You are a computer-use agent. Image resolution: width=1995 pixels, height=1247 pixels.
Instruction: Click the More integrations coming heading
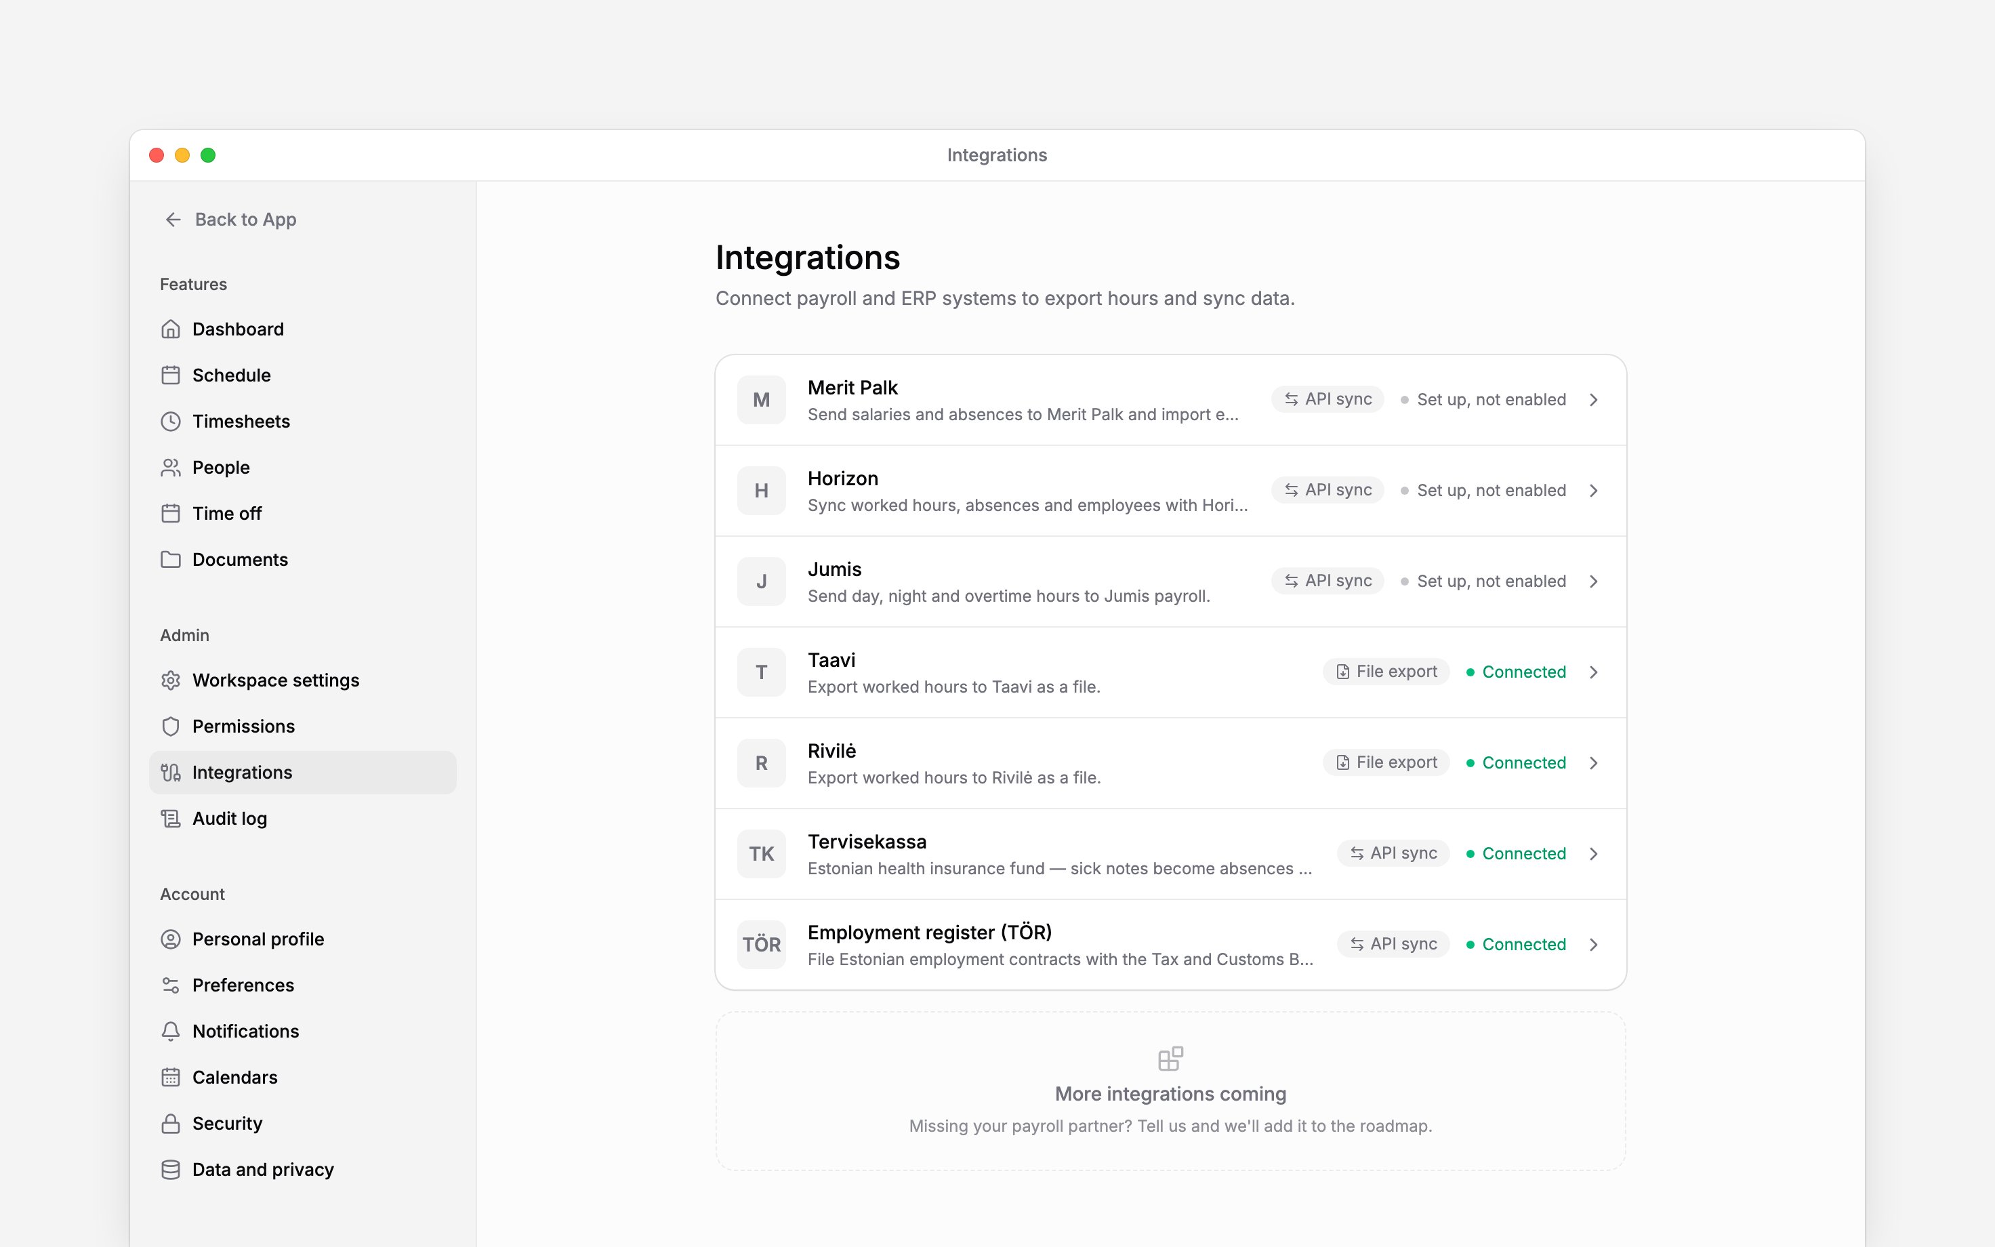(1170, 1094)
